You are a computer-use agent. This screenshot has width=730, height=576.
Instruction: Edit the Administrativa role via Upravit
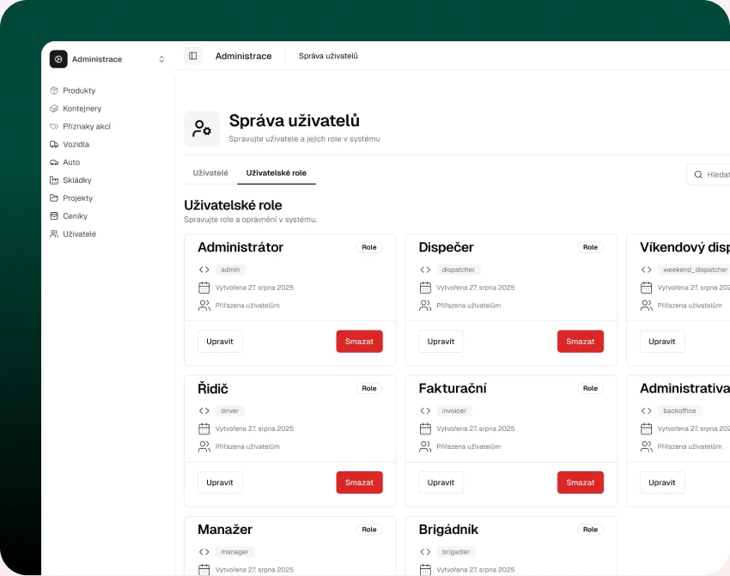click(x=662, y=482)
